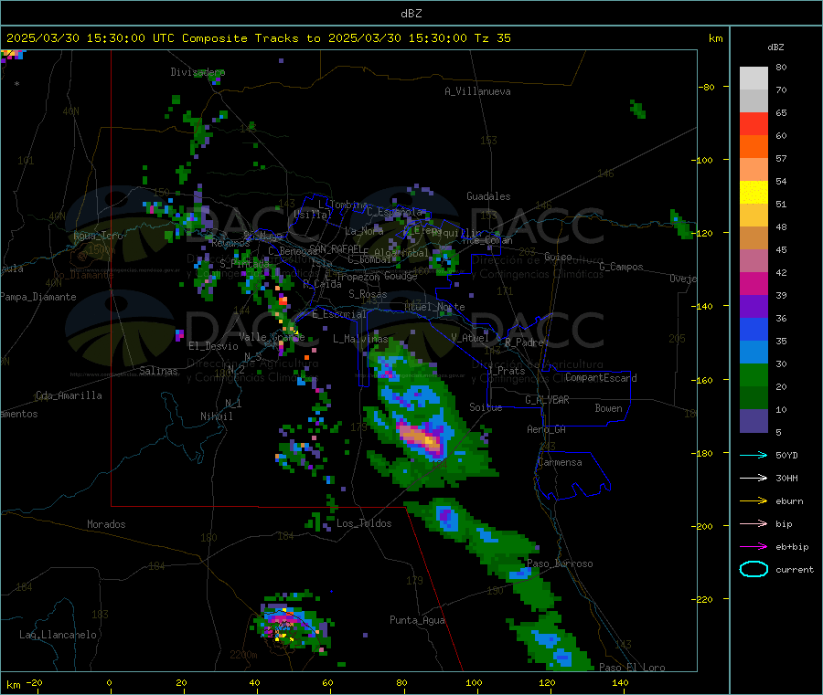Click the 'R_Padre' map label
Viewport: 823px width, 695px height.
[524, 342]
